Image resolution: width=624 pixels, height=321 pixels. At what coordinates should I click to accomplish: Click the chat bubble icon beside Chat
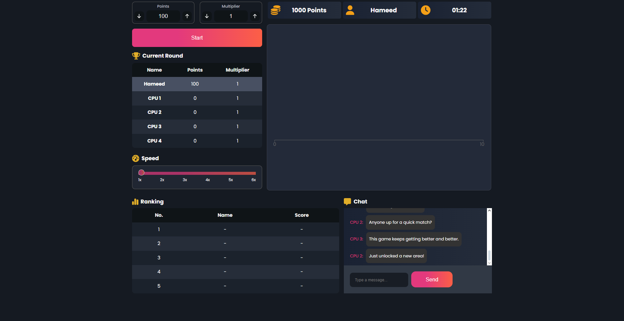[348, 201]
